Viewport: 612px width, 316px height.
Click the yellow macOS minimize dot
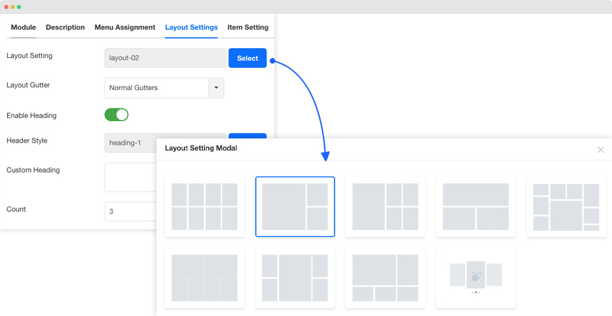(13, 7)
